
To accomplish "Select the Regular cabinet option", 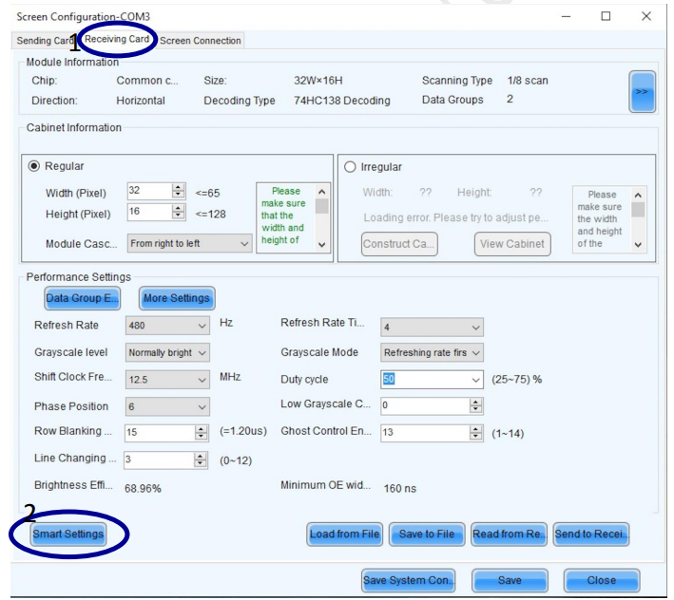I will 34,166.
